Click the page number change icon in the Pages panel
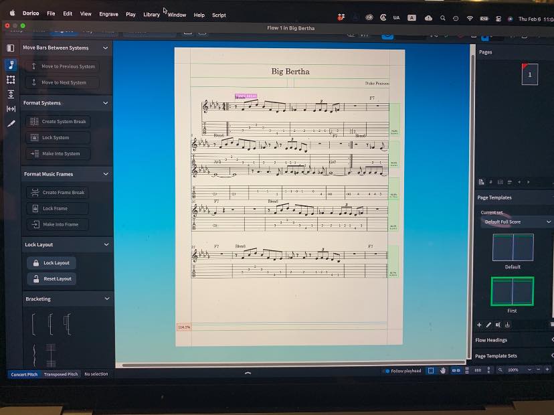Viewport: 554px width, 415px height. 490,182
